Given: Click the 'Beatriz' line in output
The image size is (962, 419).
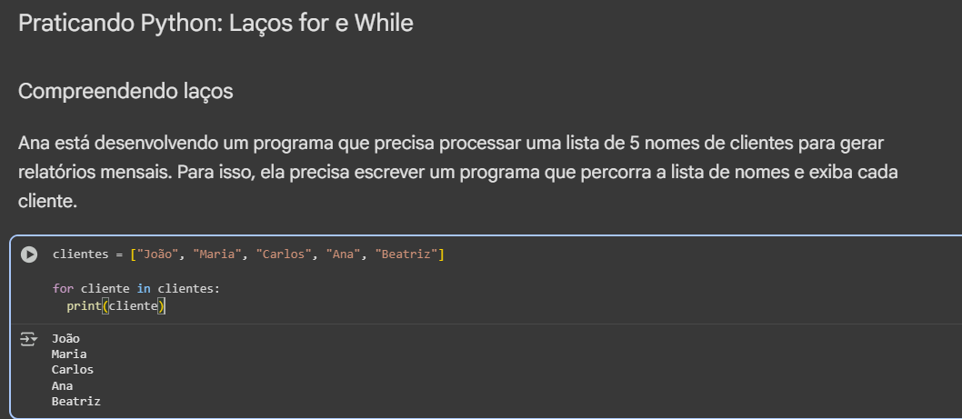Looking at the screenshot, I should point(76,401).
